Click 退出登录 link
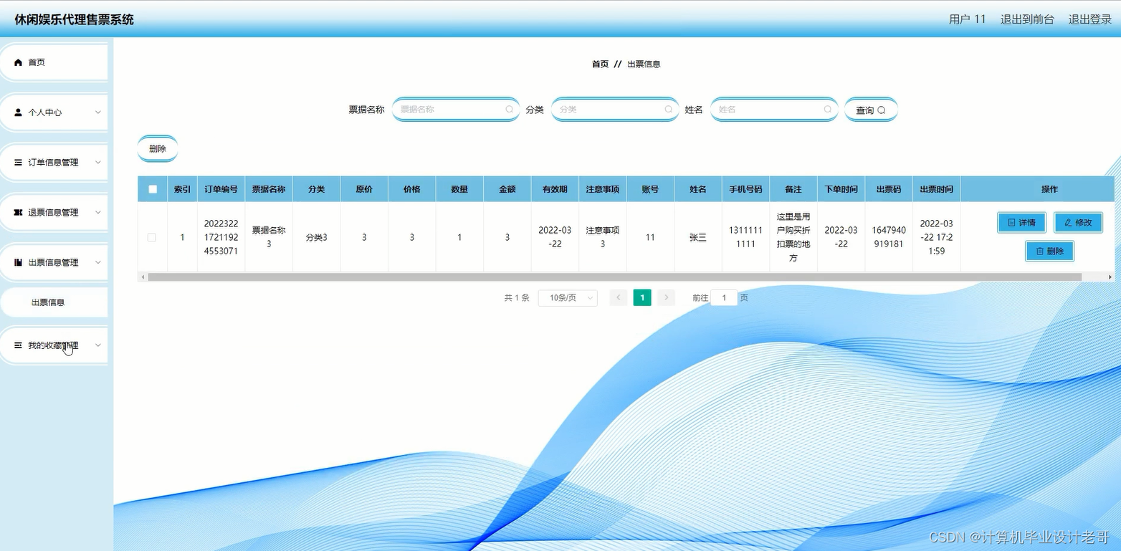This screenshot has width=1121, height=551. pos(1090,19)
